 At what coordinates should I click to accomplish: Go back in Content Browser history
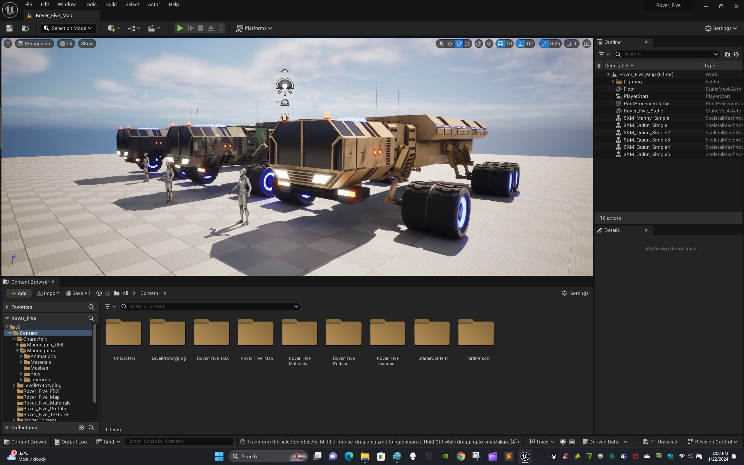pyautogui.click(x=99, y=294)
